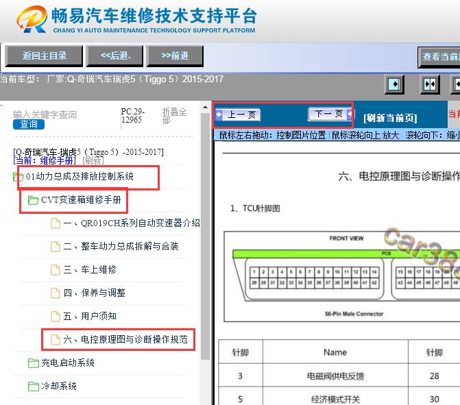Click the split-panel layout icon with two arrows

[430, 84]
